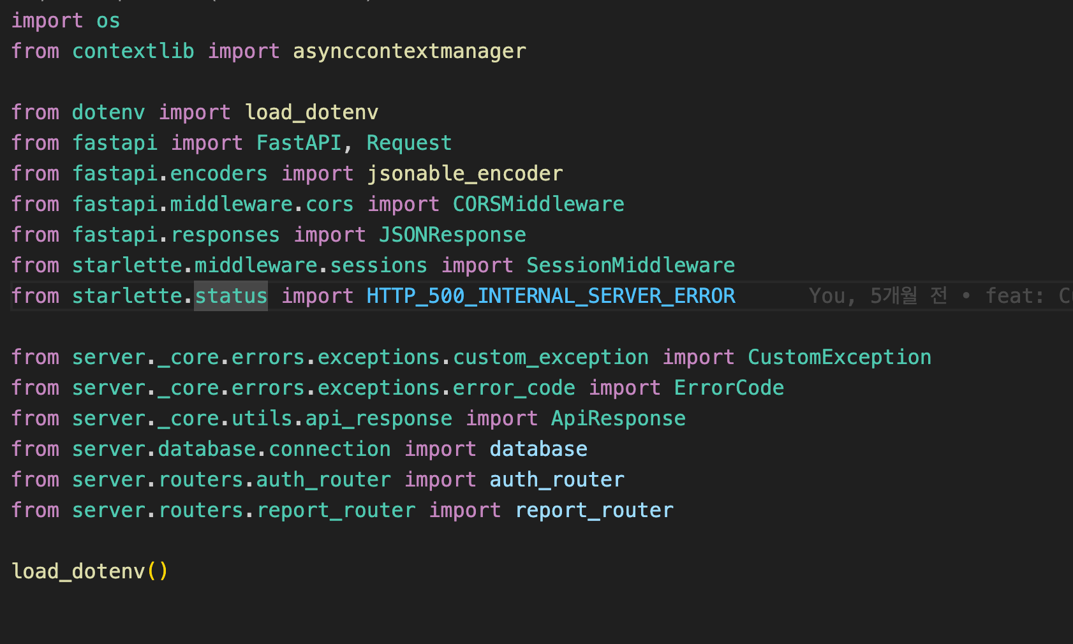
Task: Click the ApiResponse import name
Action: 618,418
